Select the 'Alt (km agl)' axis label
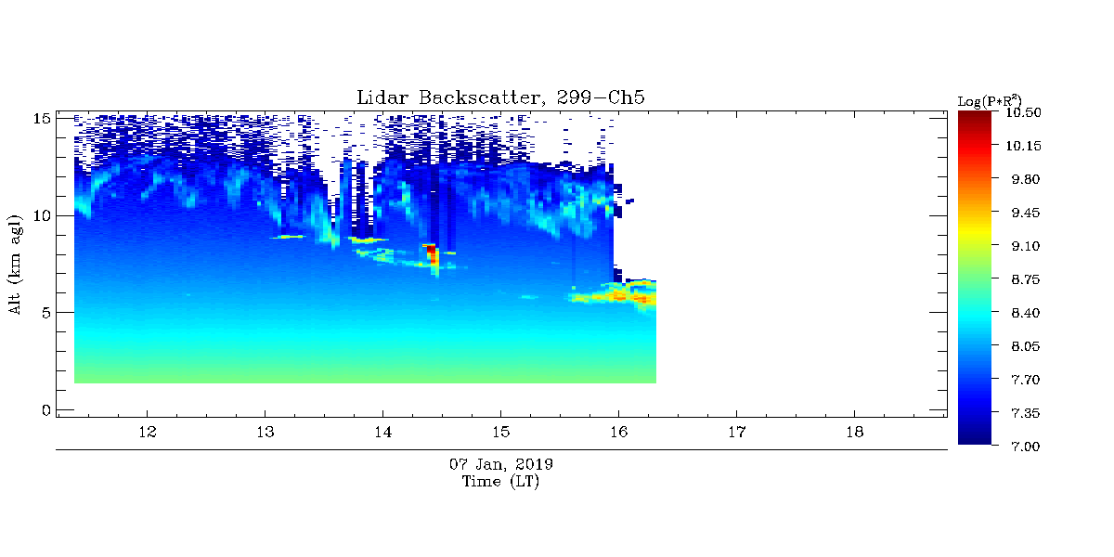Viewport: 1114px width, 557px height. 16,264
